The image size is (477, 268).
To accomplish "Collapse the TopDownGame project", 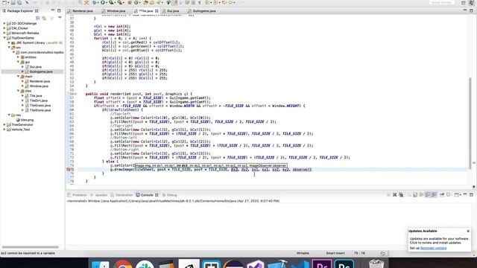I will tap(4, 38).
